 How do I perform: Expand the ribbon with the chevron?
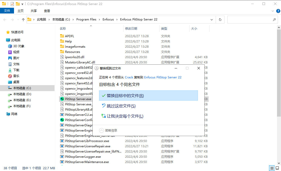click(272, 11)
